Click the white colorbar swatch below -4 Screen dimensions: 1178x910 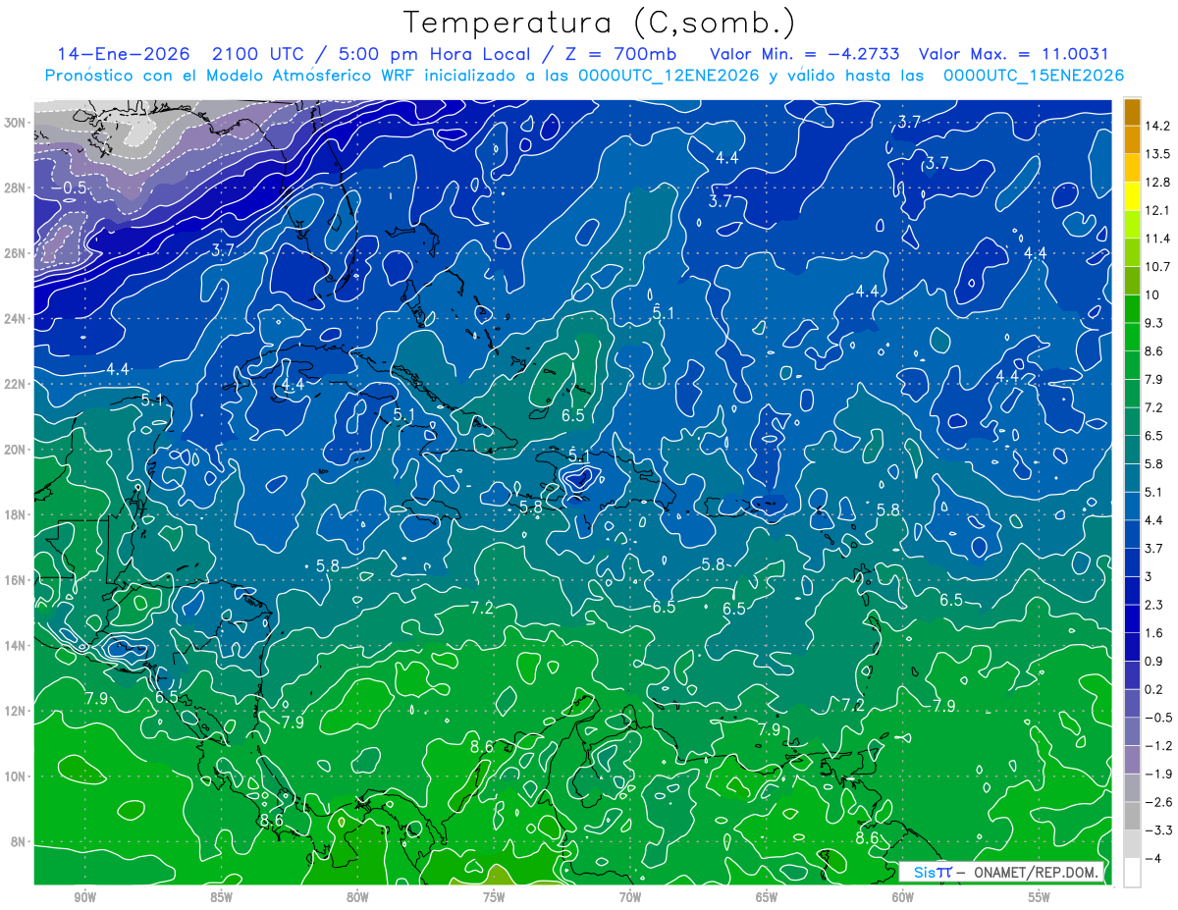pos(1133,873)
